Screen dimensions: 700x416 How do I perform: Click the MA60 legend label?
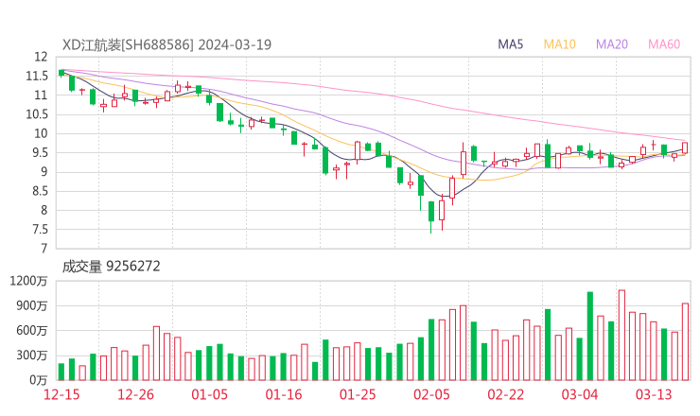click(x=664, y=44)
